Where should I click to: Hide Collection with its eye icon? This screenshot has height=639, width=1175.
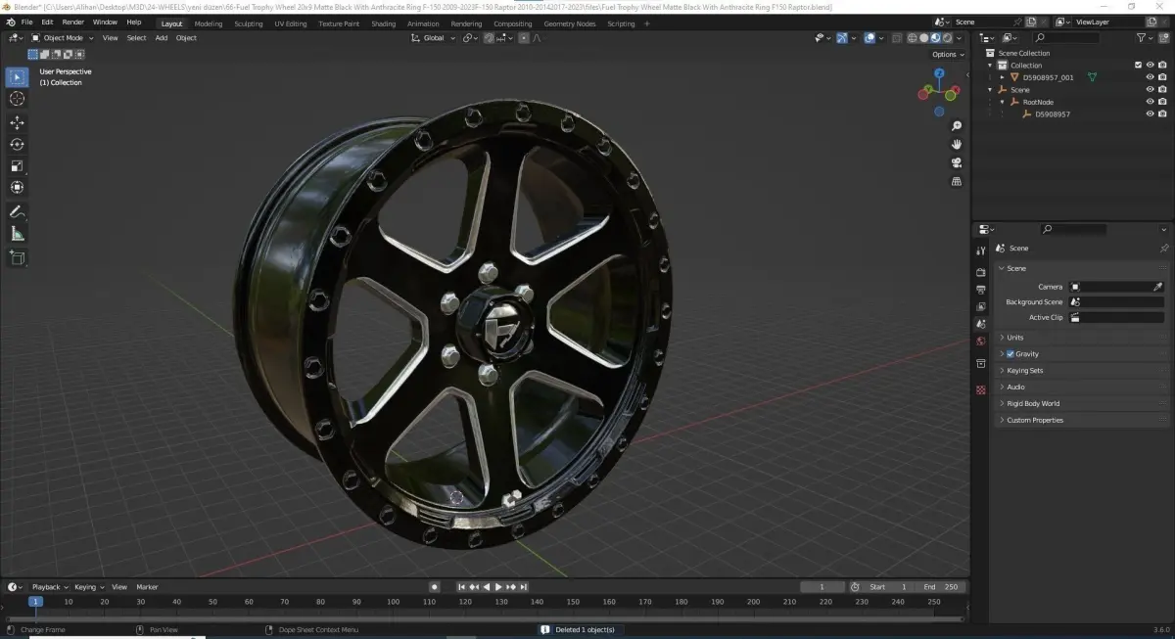pyautogui.click(x=1151, y=66)
